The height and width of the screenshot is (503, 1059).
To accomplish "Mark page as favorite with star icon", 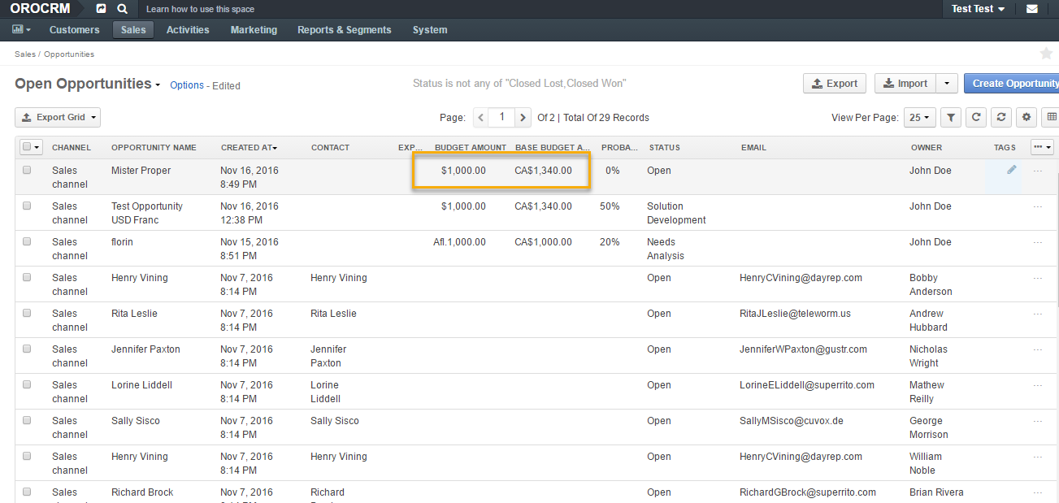I will (x=1047, y=54).
